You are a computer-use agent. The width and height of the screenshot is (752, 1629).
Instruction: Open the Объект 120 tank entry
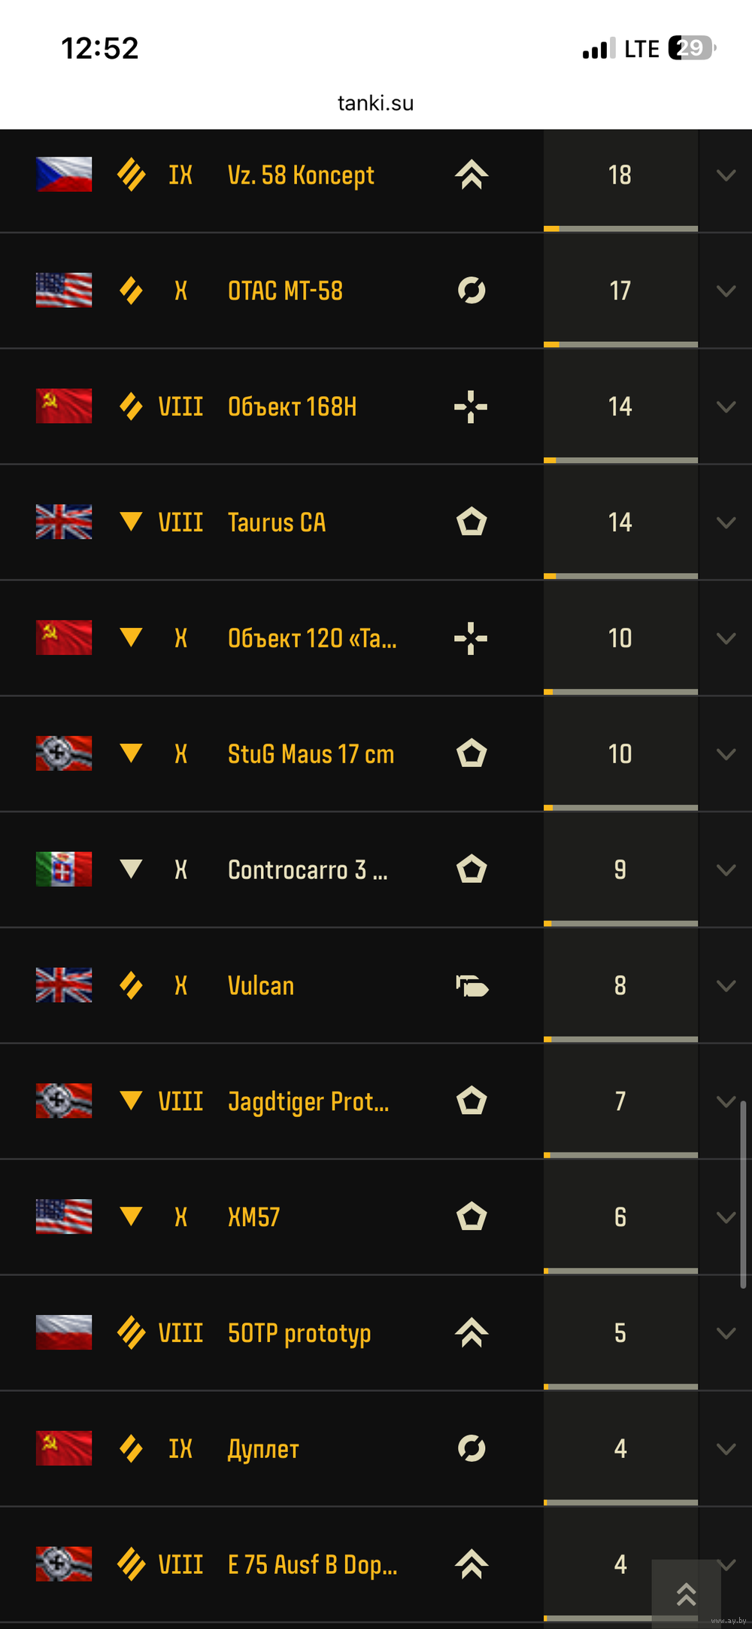point(312,638)
